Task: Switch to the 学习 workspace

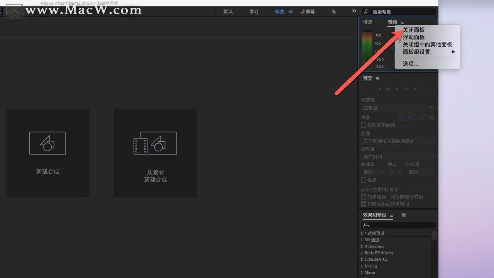Action: pyautogui.click(x=254, y=12)
